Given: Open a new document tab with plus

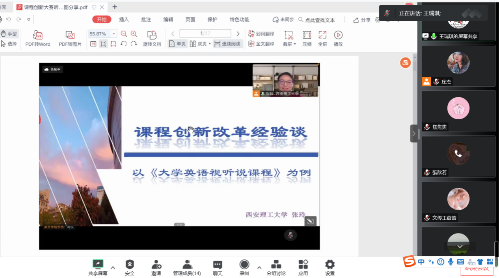Looking at the screenshot, I should 115,7.
